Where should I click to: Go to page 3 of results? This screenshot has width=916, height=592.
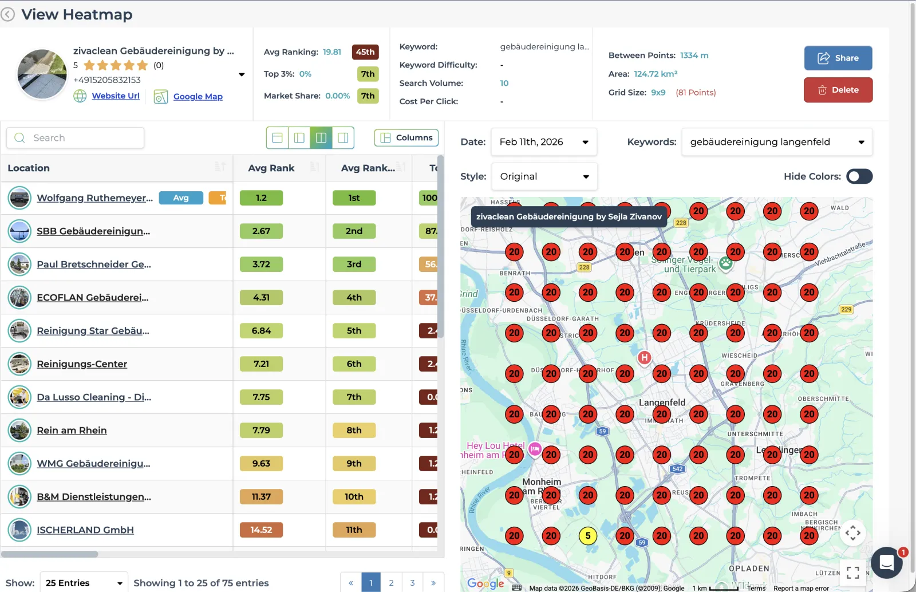coord(412,583)
